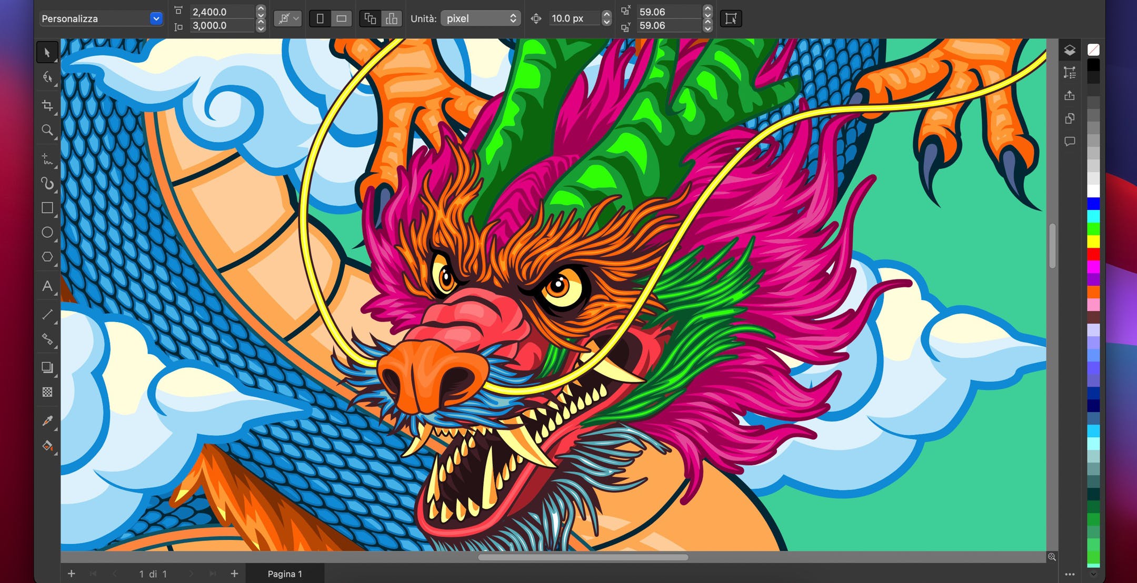Open the Comments panel
The width and height of the screenshot is (1137, 583).
point(1070,141)
